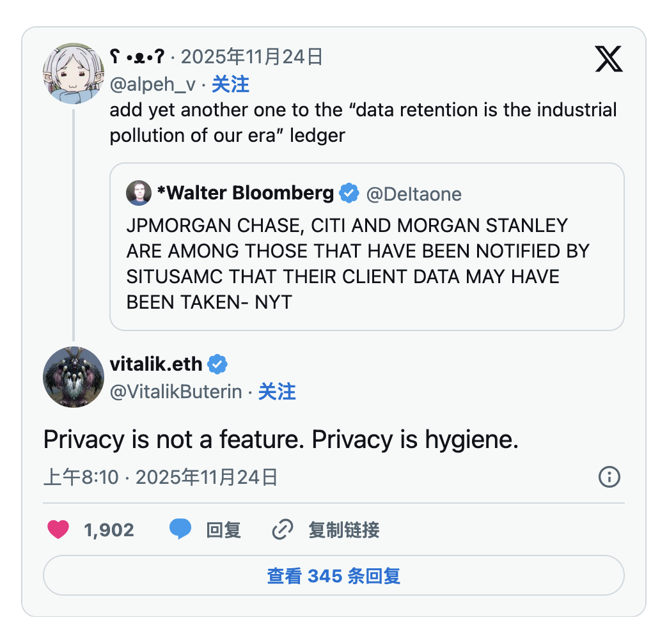Viewport: 660px width, 643px height.
Task: Open vitalik.eth's profile avatar
Action: [x=73, y=377]
